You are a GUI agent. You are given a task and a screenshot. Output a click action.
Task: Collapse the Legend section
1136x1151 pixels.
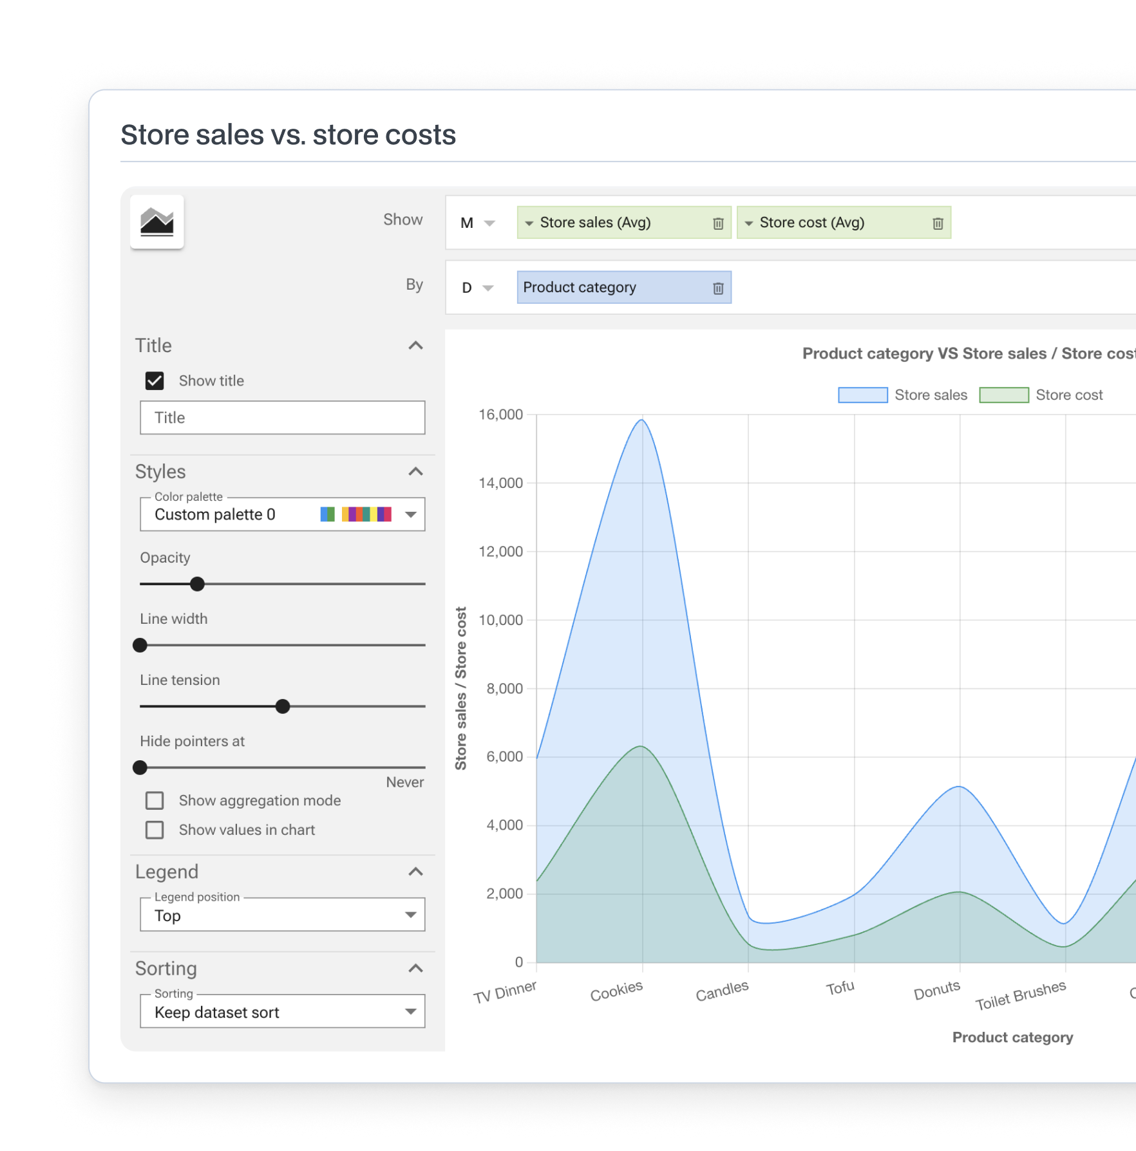[x=416, y=872]
